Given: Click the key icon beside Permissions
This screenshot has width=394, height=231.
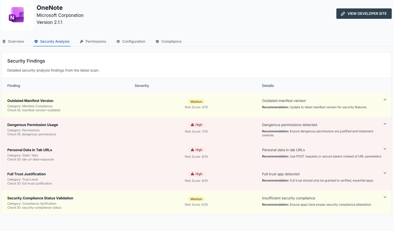Looking at the screenshot, I should 82,41.
